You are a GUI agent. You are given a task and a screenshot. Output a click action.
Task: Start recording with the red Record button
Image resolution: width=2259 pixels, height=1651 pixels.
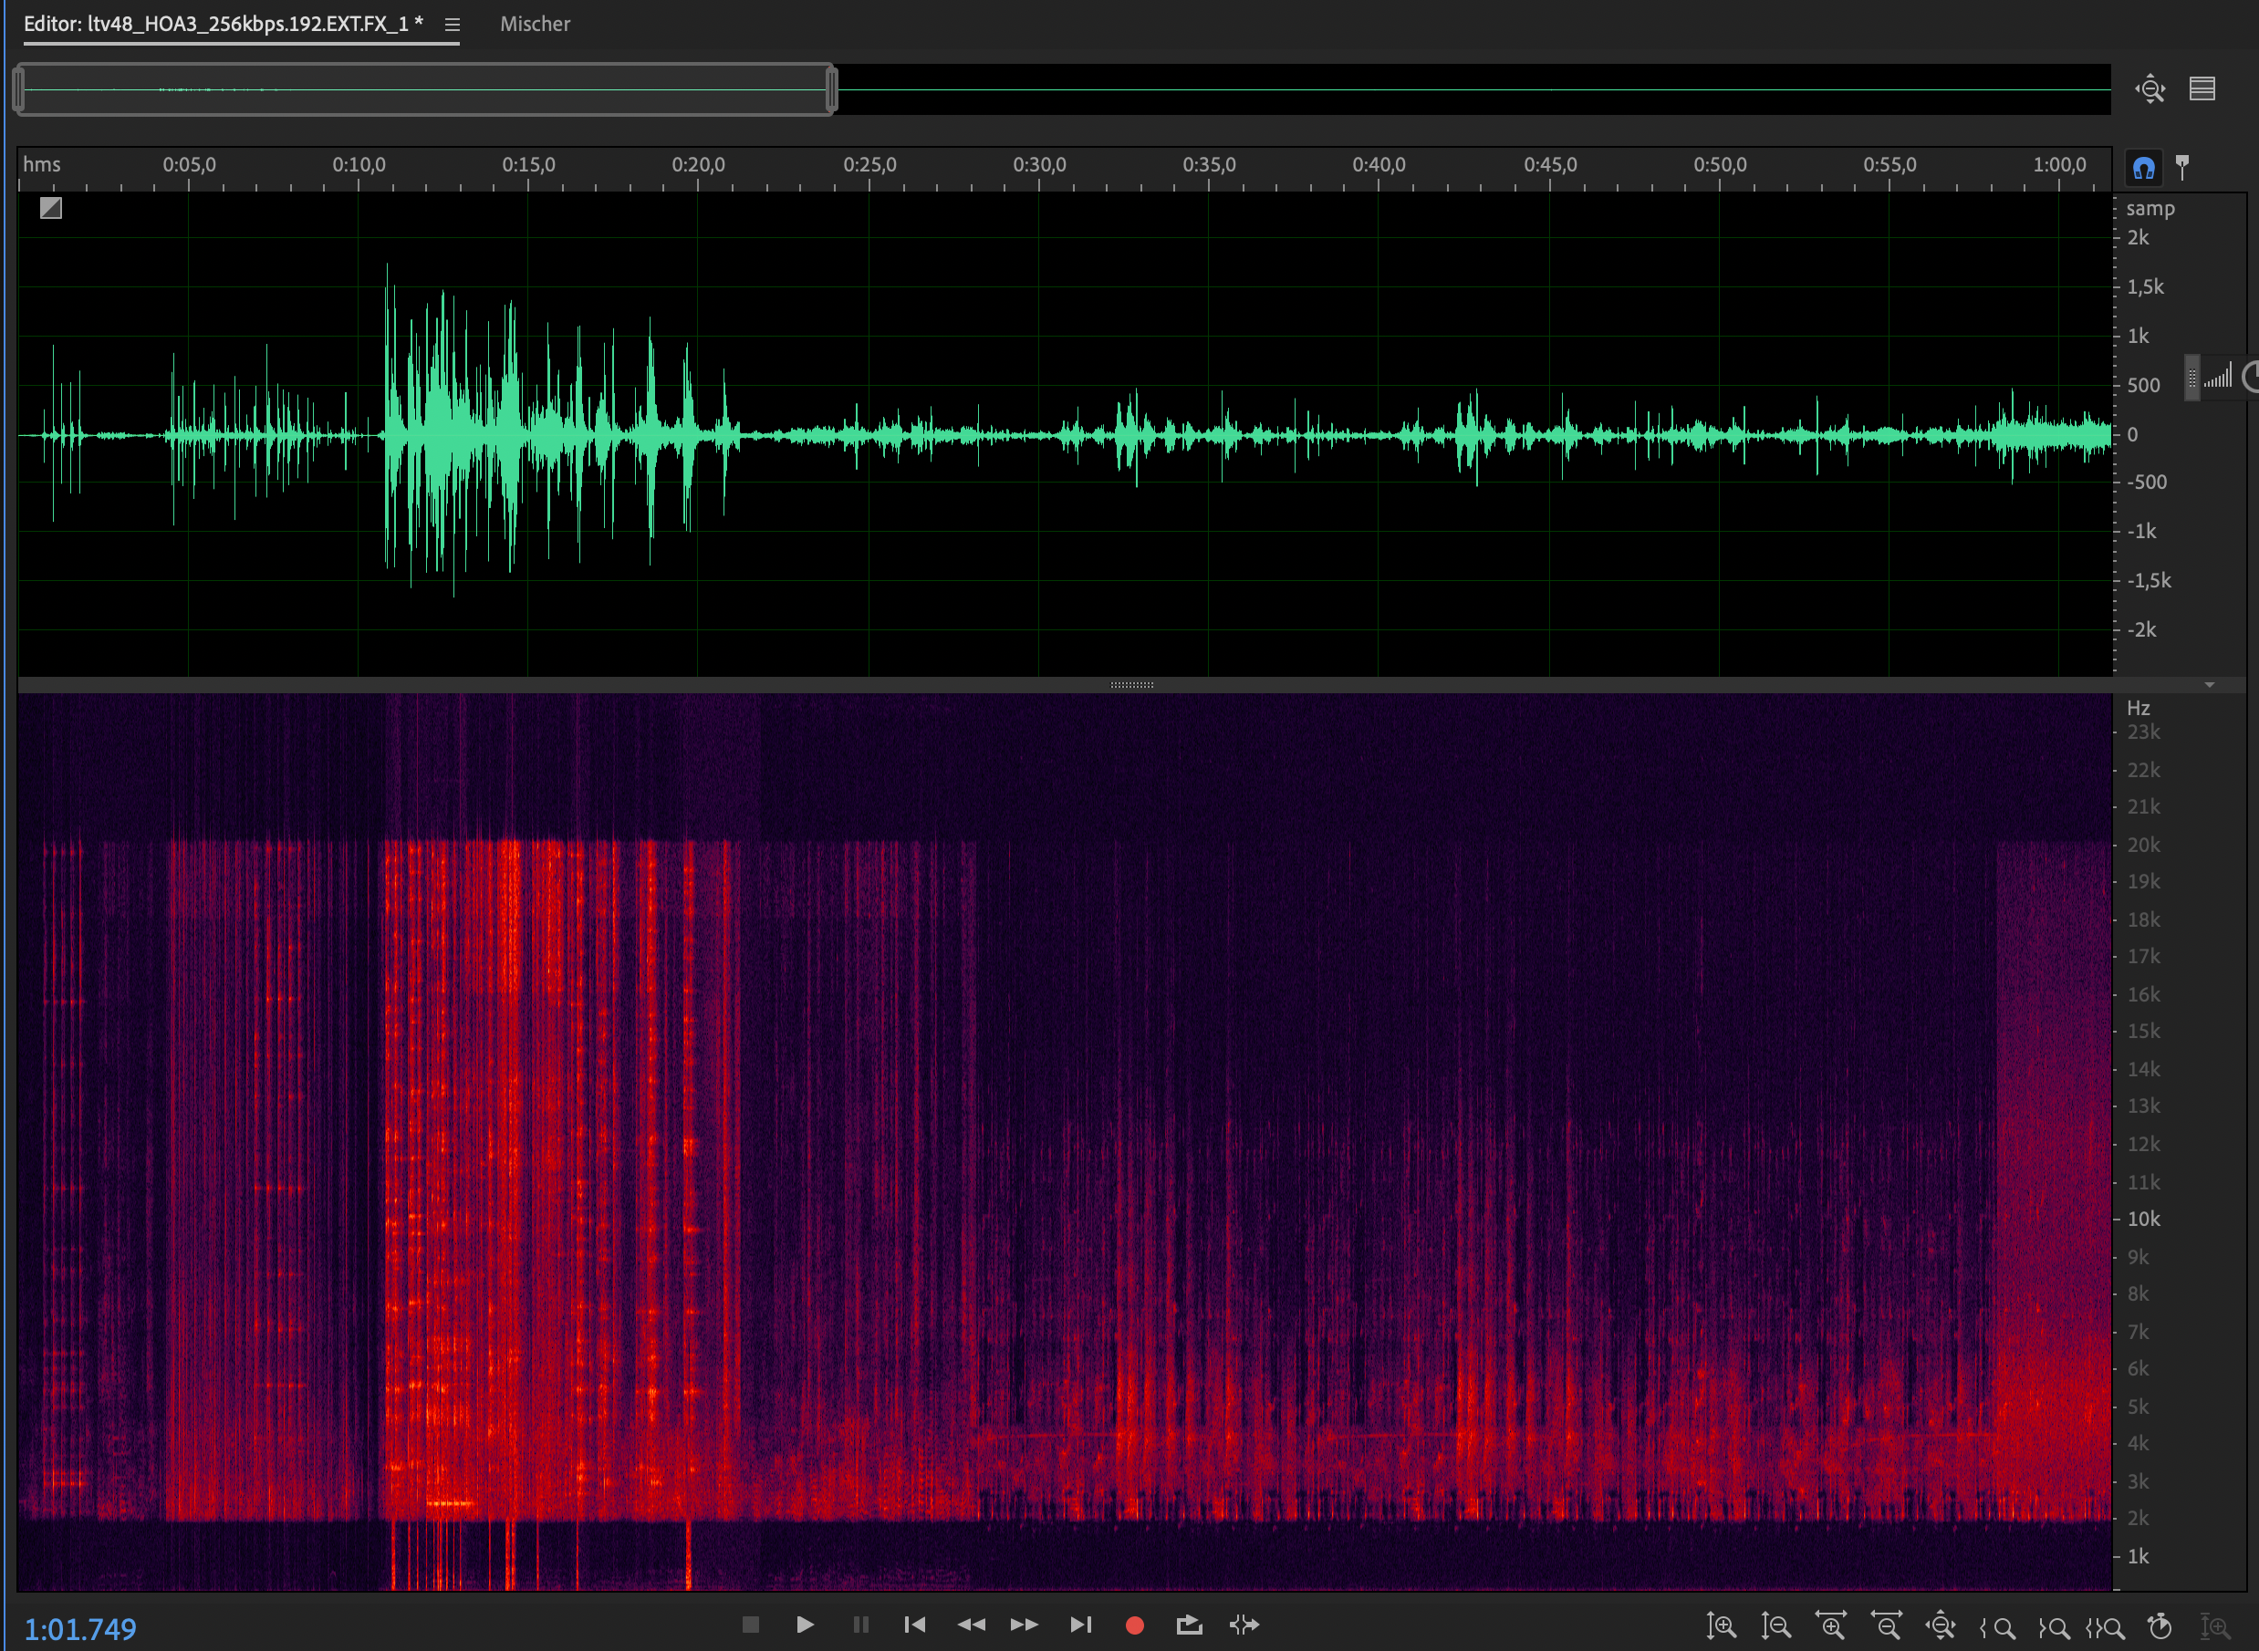tap(1133, 1625)
